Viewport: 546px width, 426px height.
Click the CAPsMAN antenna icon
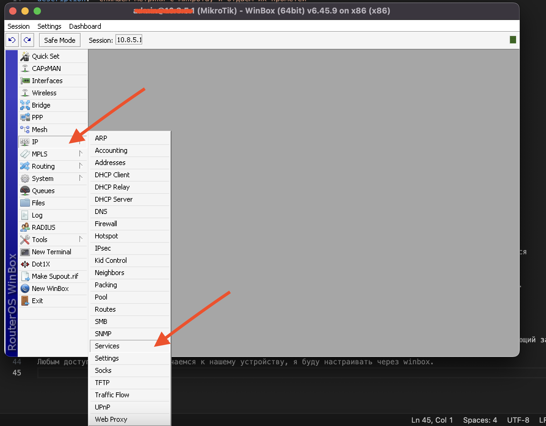point(25,68)
